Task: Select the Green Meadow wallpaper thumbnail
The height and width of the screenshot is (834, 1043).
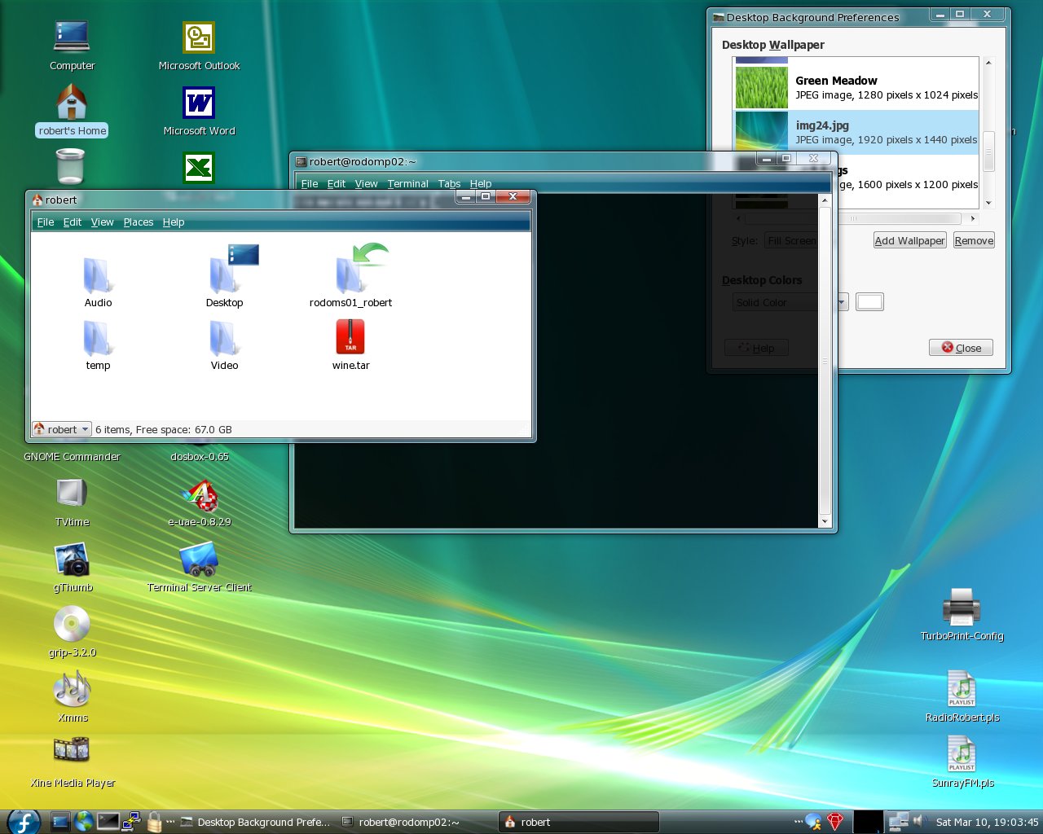Action: point(762,87)
